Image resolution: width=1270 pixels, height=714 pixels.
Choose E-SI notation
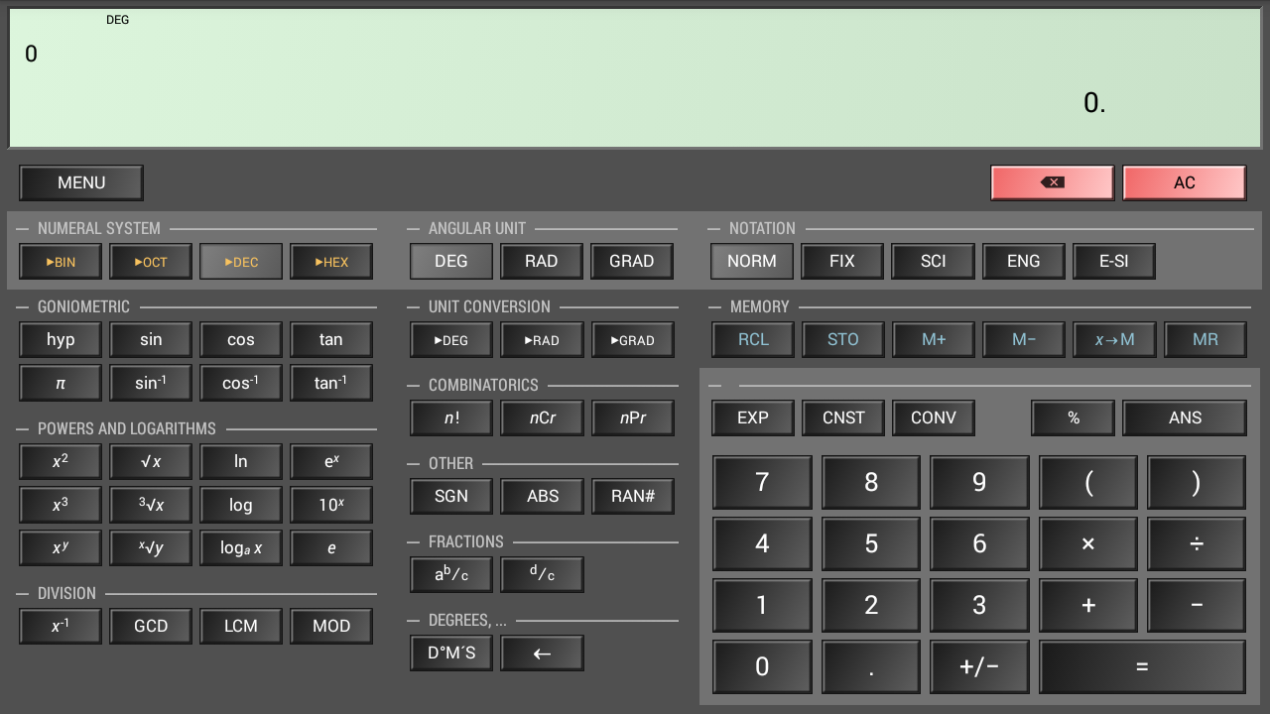[x=1113, y=262]
